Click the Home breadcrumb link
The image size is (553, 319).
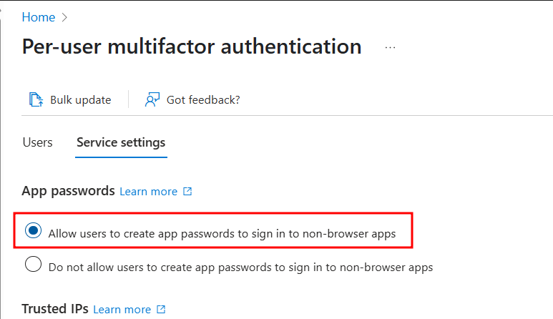pyautogui.click(x=39, y=16)
